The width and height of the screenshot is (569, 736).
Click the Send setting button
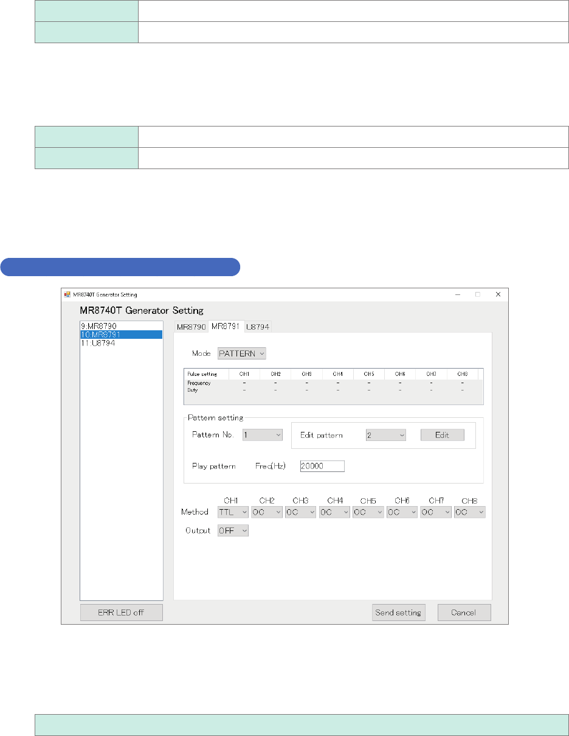point(399,613)
